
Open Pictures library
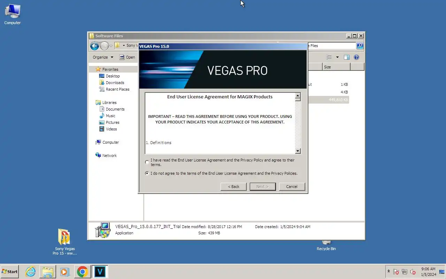[x=113, y=122]
